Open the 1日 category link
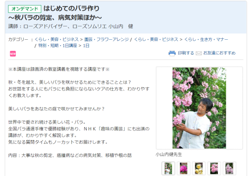Viewport: 250px width, 176px height. pos(86,46)
